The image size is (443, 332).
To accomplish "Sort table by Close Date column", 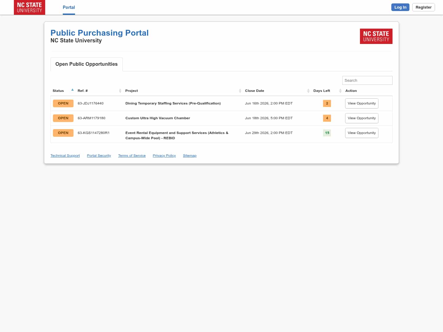I will (277, 91).
